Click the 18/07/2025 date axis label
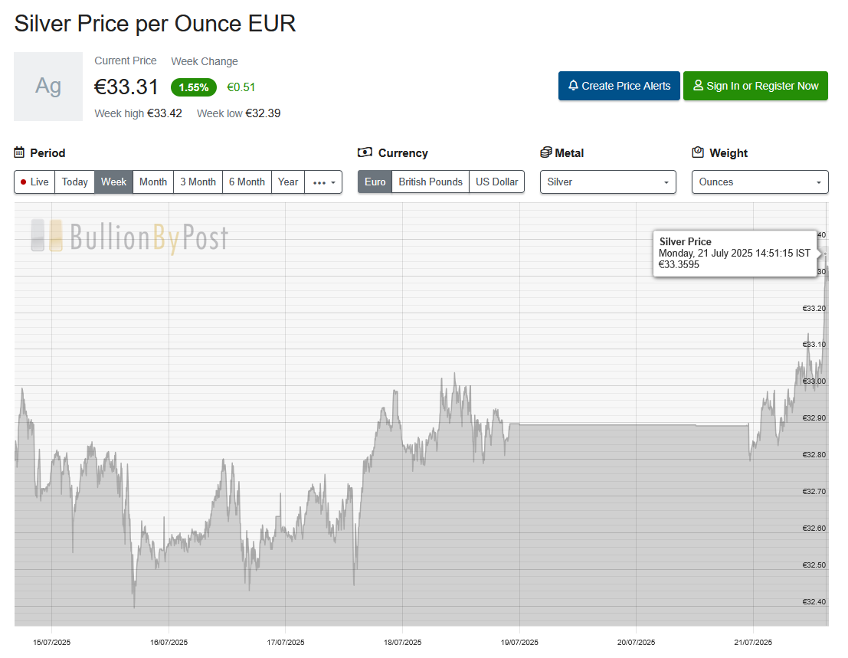Viewport: 848px width, 658px height. point(402,643)
